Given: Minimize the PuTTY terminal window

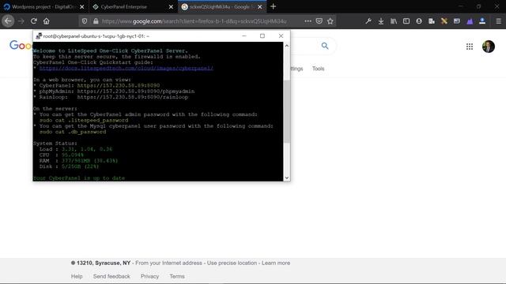Looking at the screenshot, I should point(244,36).
